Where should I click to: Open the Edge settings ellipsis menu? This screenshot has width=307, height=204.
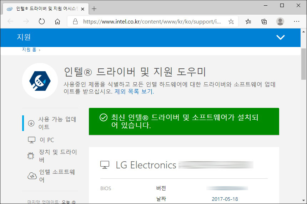[297, 21]
